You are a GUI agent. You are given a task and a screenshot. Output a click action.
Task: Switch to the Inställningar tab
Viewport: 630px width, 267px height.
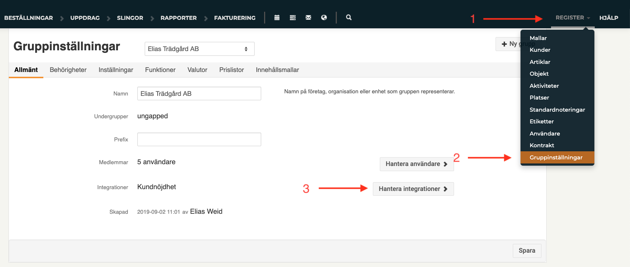pos(116,70)
